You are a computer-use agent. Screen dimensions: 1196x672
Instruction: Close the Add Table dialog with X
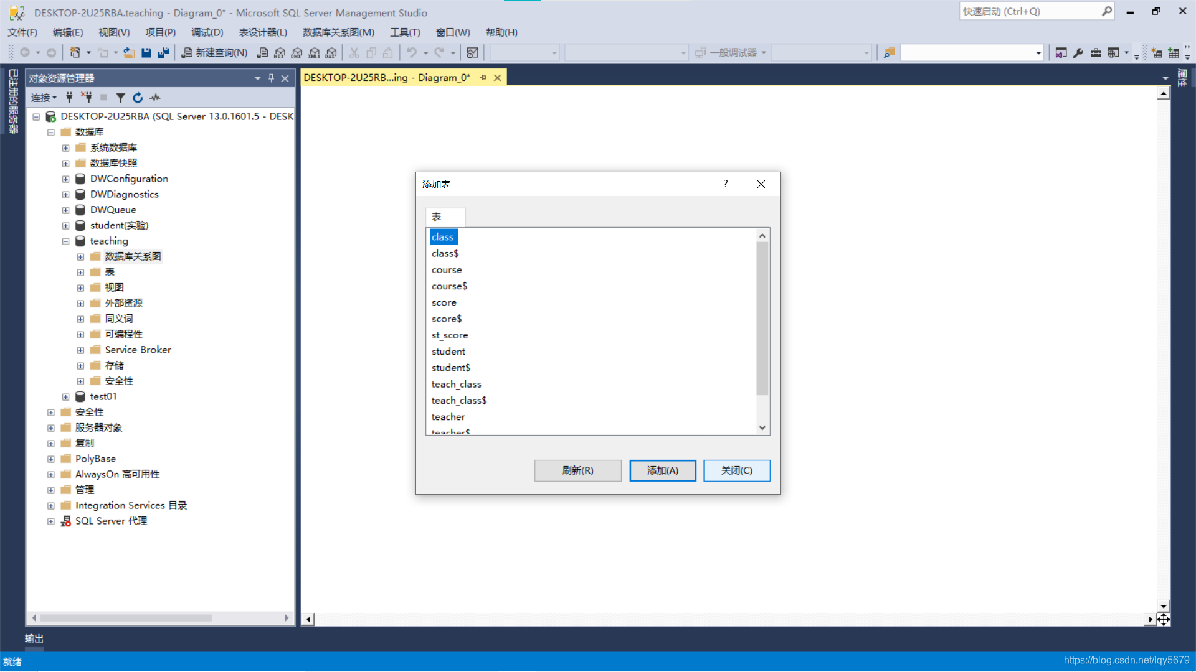761,184
